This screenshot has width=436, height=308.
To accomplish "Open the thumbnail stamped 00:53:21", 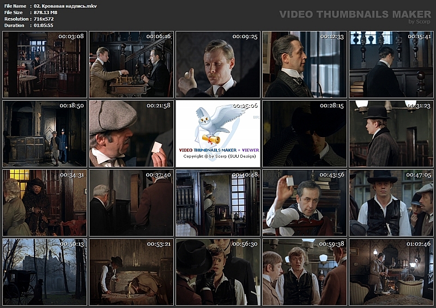I will pos(131,272).
